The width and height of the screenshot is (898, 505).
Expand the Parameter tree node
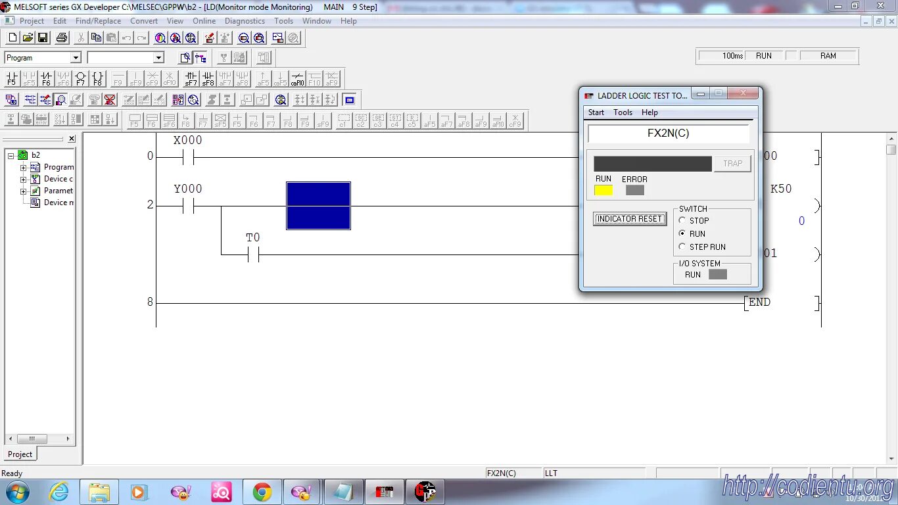23,191
